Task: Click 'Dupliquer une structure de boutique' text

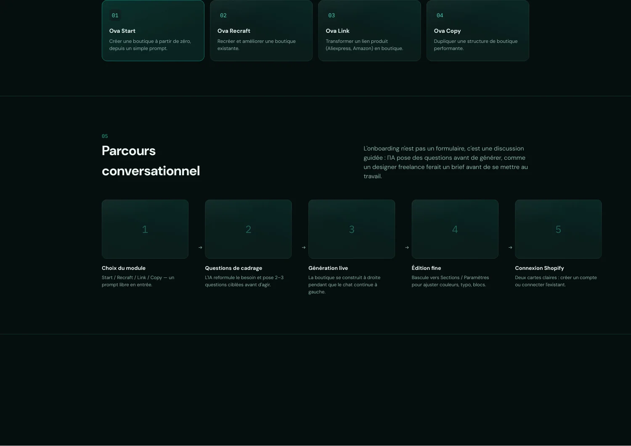Action: tap(476, 45)
